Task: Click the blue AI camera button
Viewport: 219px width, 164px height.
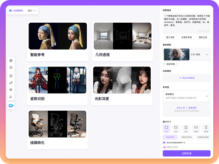Action: (11, 106)
